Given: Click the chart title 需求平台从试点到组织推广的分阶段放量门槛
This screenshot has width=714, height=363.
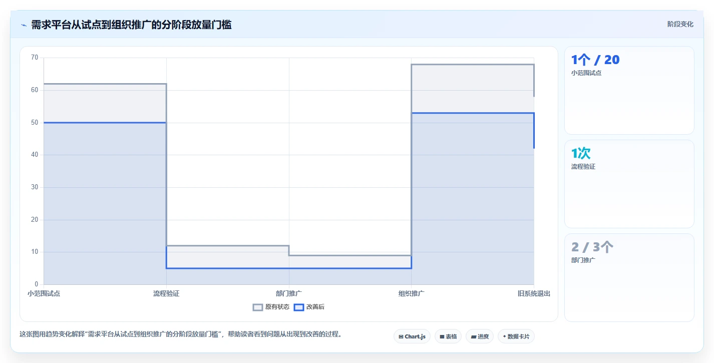Looking at the screenshot, I should (131, 25).
